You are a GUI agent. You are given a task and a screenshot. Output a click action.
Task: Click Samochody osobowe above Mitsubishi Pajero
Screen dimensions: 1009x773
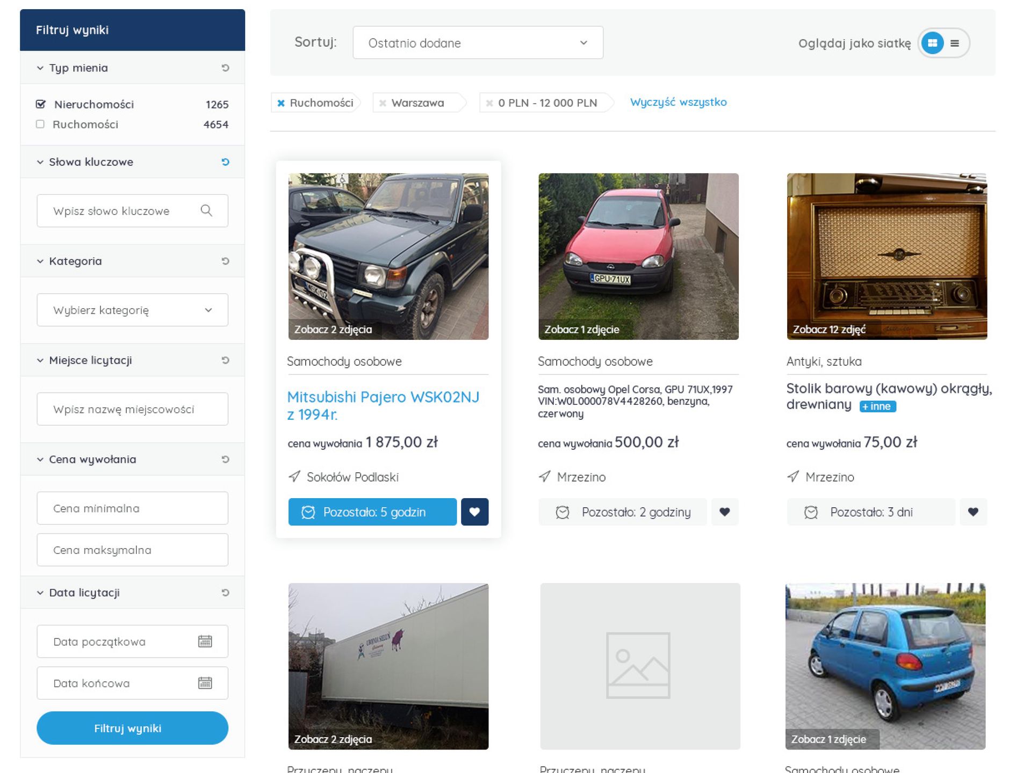[x=344, y=361]
